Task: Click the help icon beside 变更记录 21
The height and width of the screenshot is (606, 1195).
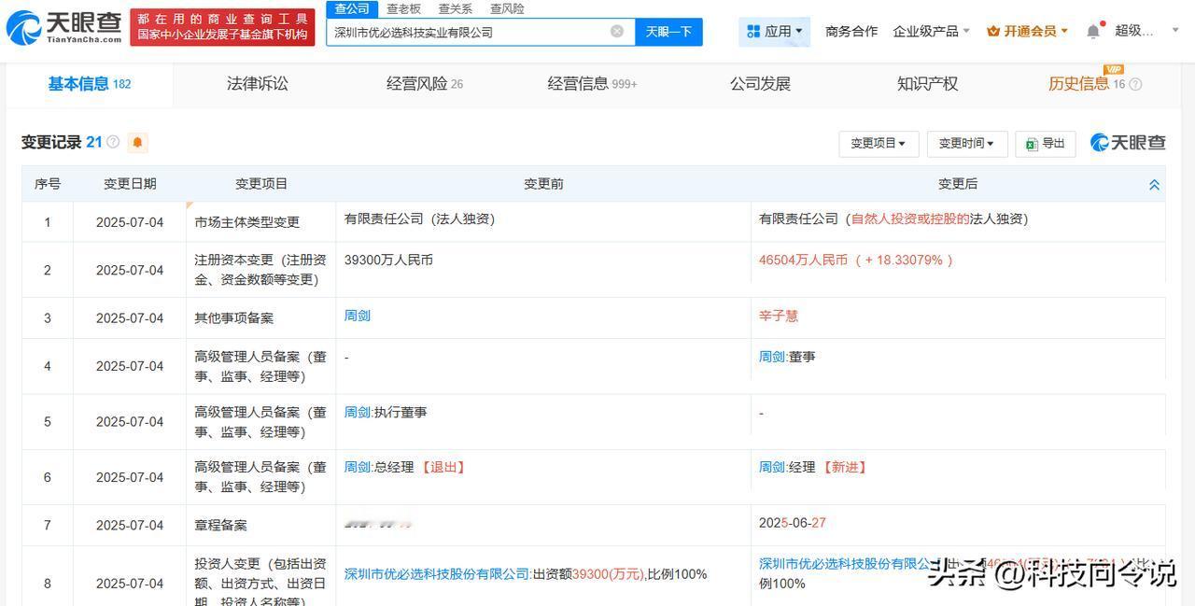Action: [x=113, y=142]
